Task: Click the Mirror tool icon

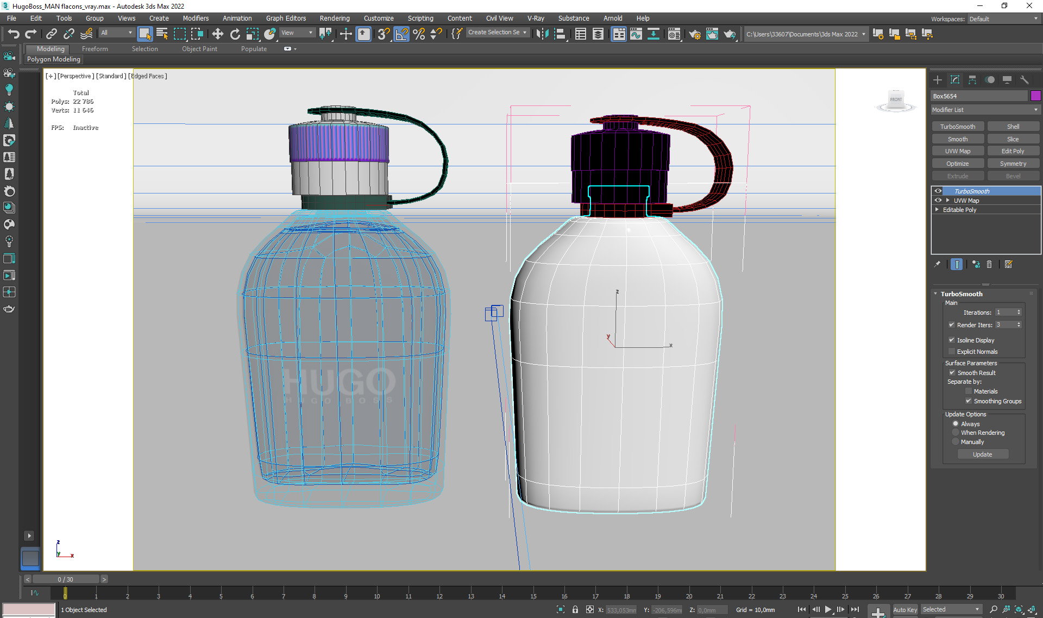Action: 542,34
